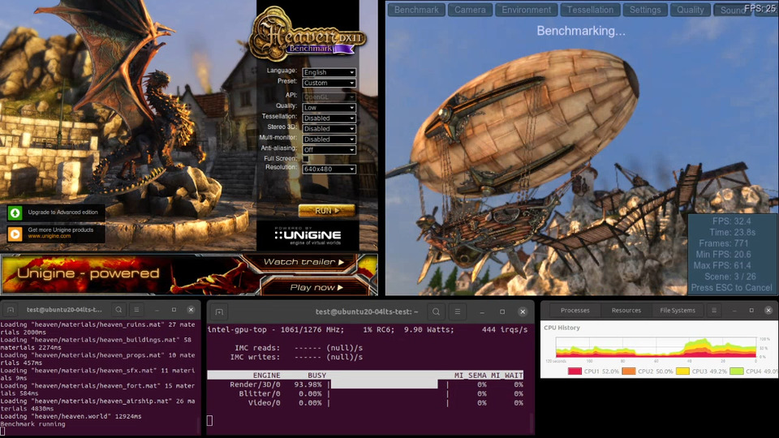This screenshot has width=779, height=438.
Task: Toggle the Full Screen checkbox
Action: [306, 159]
